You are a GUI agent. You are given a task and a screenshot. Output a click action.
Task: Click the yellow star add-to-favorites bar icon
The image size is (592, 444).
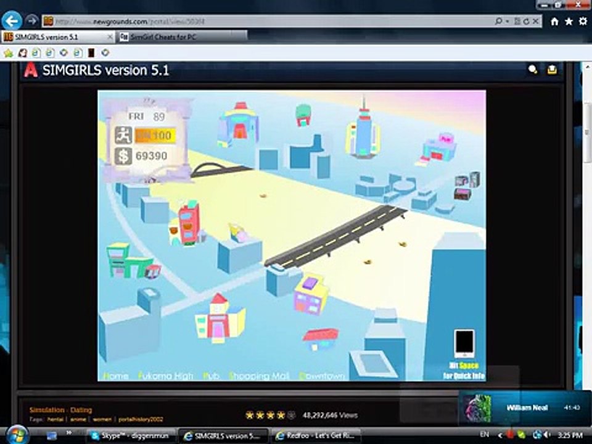point(8,53)
